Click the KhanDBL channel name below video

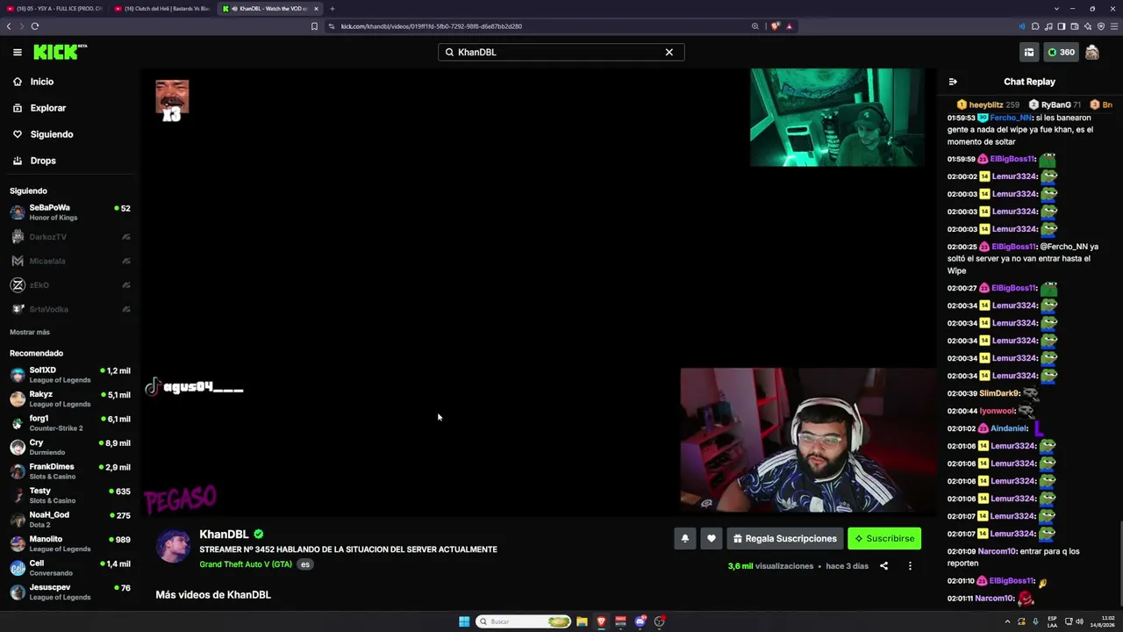pyautogui.click(x=224, y=534)
